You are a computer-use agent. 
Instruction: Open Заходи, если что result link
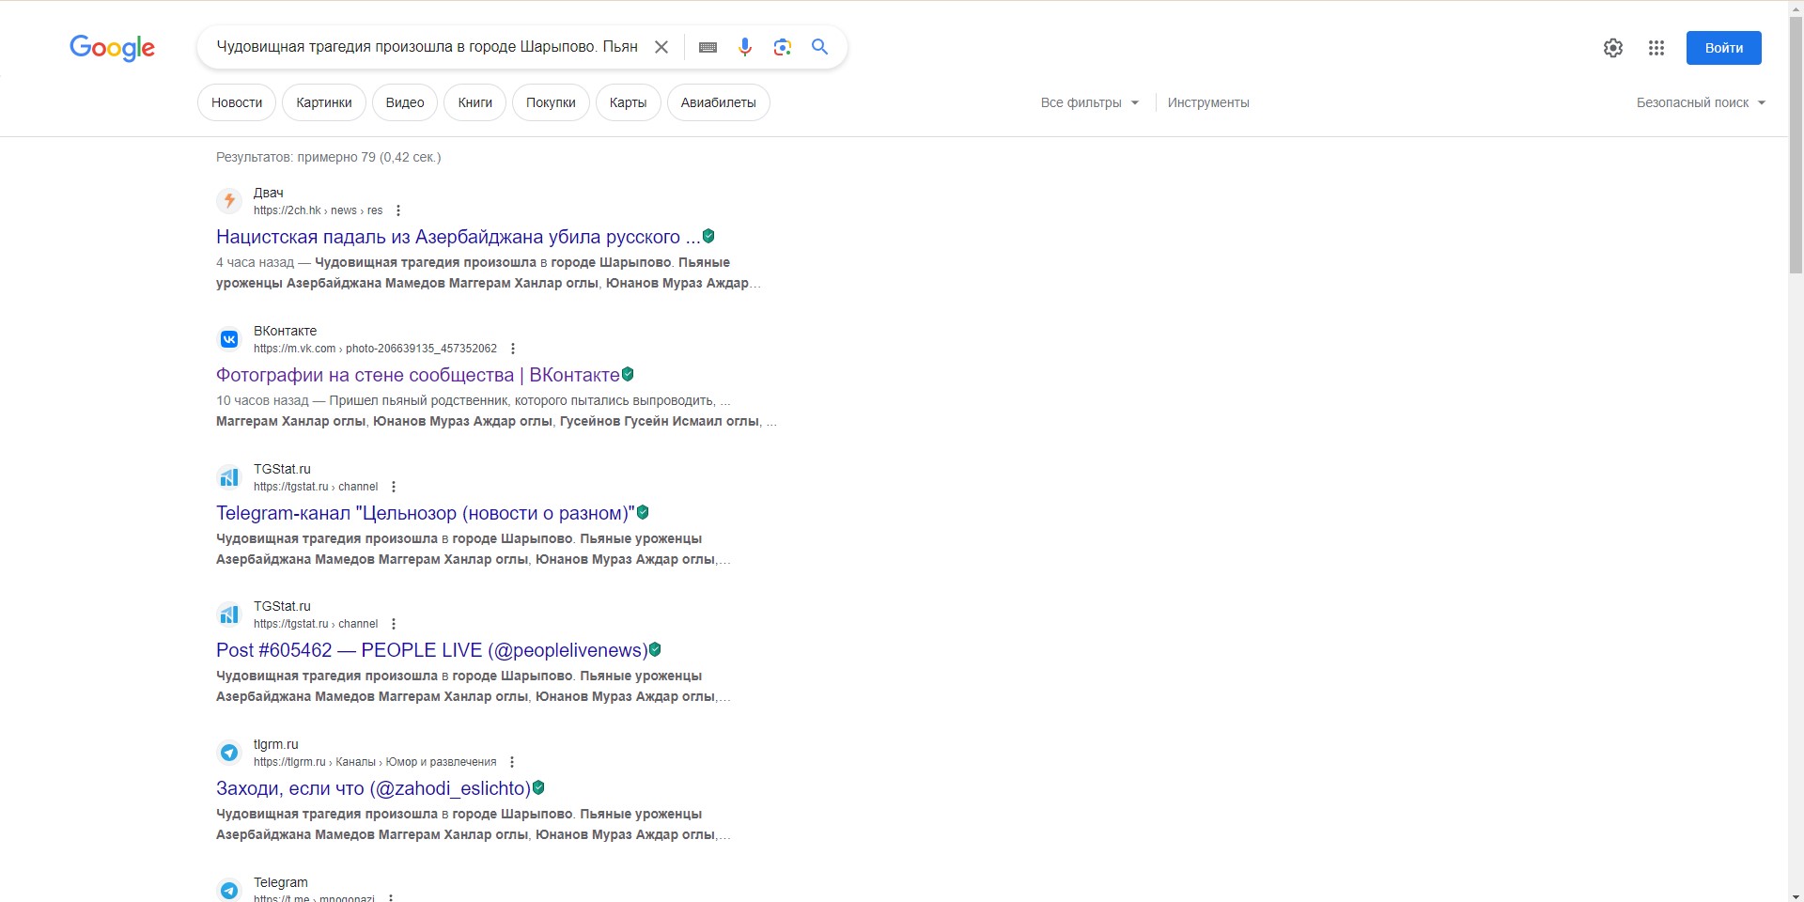coord(374,788)
